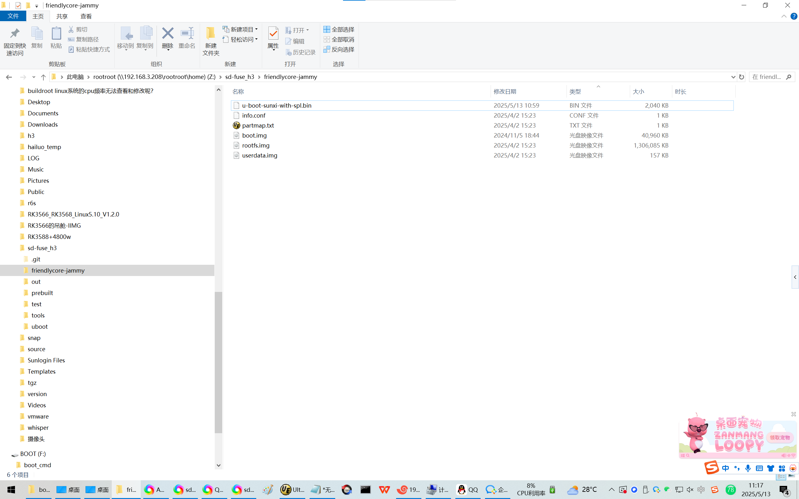
Task: Switch to large icons view toggle
Action: tap(792, 476)
